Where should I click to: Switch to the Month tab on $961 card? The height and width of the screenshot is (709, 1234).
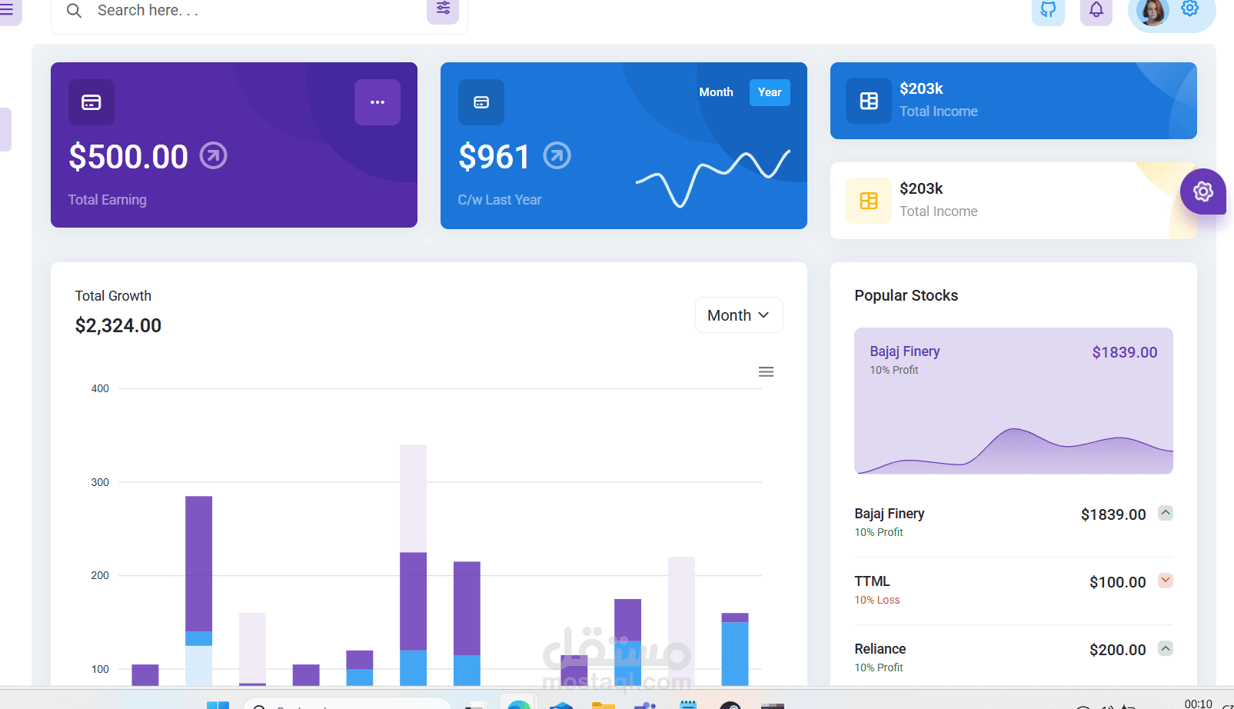pos(716,92)
